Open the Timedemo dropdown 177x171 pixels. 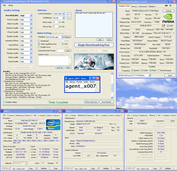point(62,37)
